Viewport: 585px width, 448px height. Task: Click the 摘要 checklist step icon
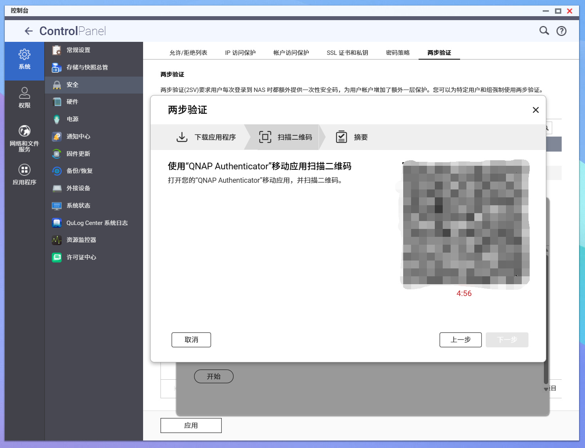tap(342, 137)
